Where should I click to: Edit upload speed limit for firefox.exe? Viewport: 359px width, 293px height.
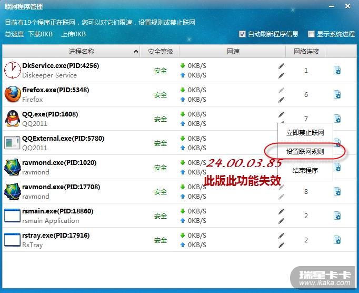point(282,100)
